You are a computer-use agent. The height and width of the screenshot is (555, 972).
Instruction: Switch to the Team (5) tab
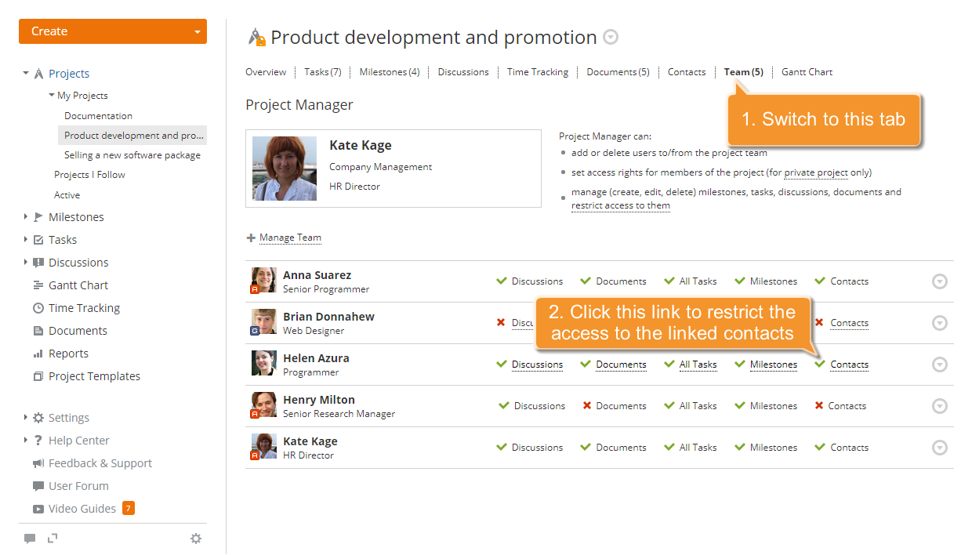click(742, 71)
